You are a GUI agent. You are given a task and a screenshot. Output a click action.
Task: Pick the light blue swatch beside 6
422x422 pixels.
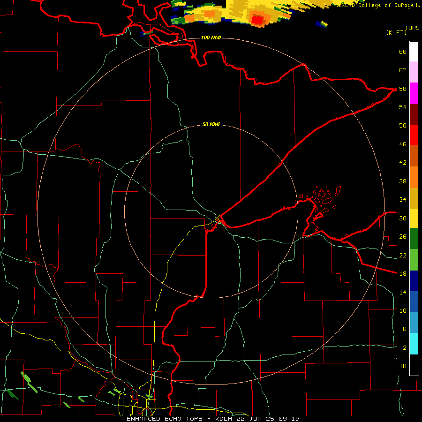point(414,323)
